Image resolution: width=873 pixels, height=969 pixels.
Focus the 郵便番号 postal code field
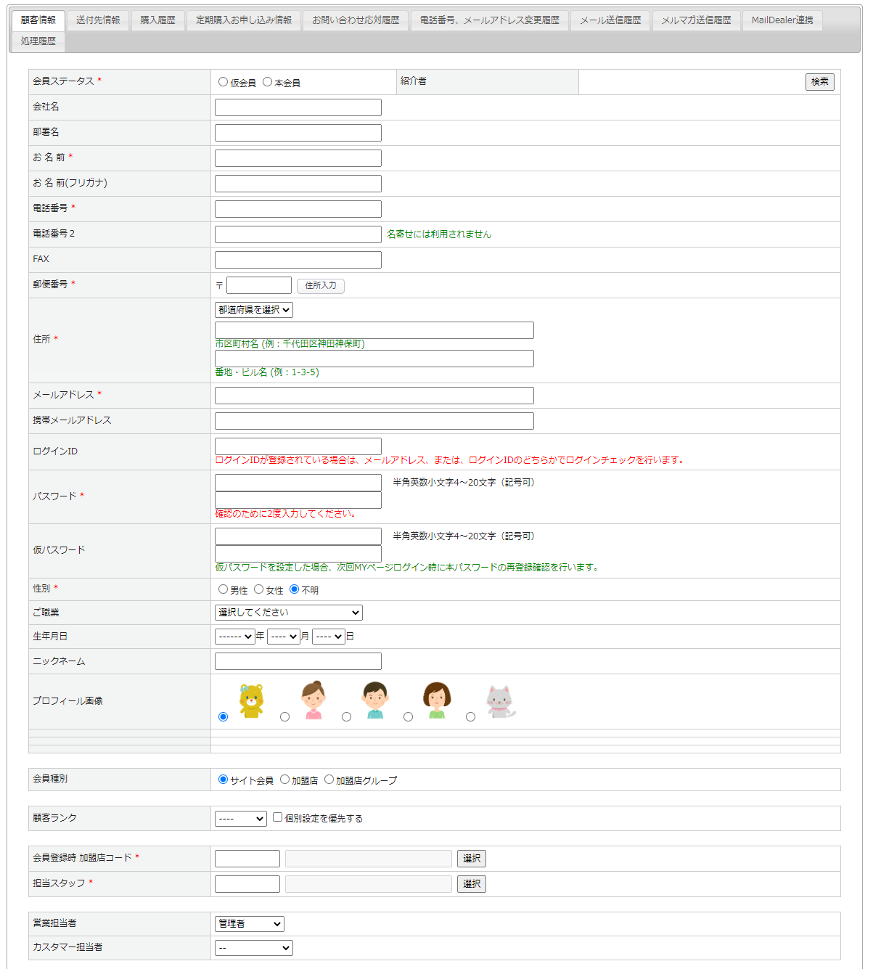coord(259,285)
